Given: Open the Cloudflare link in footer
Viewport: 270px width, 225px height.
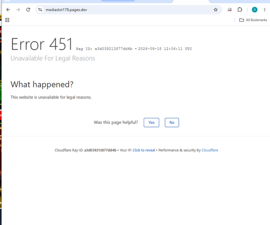Looking at the screenshot, I should pyautogui.click(x=210, y=150).
